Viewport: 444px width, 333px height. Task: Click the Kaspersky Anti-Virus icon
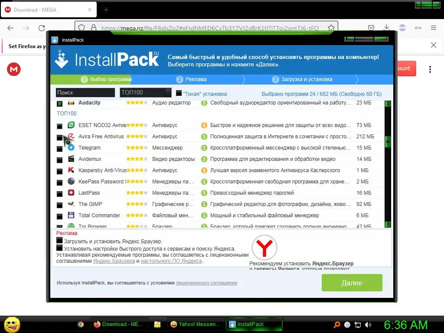coord(71,170)
